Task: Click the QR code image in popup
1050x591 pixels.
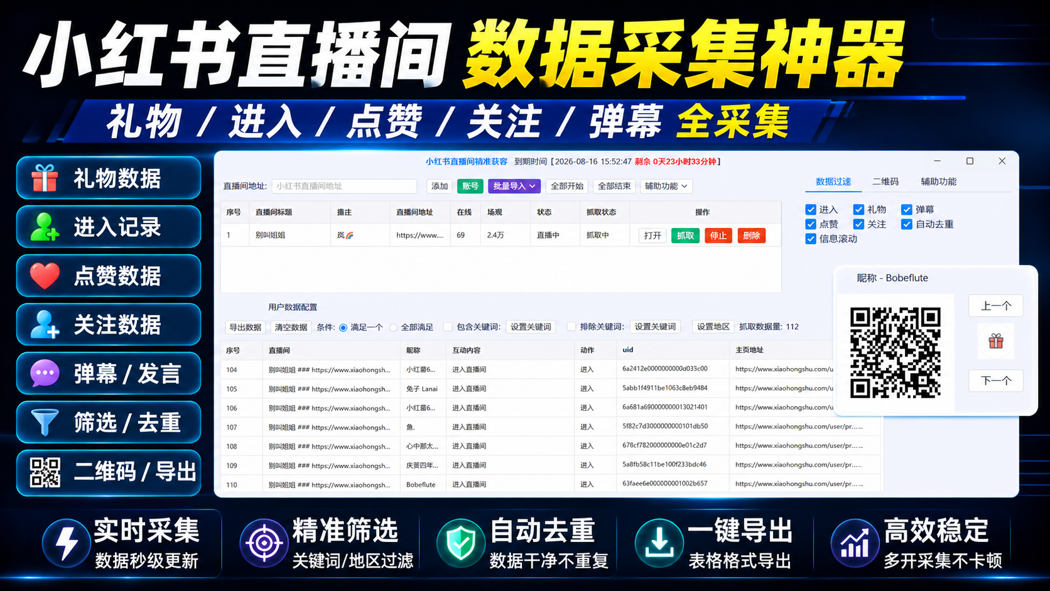Action: (895, 352)
